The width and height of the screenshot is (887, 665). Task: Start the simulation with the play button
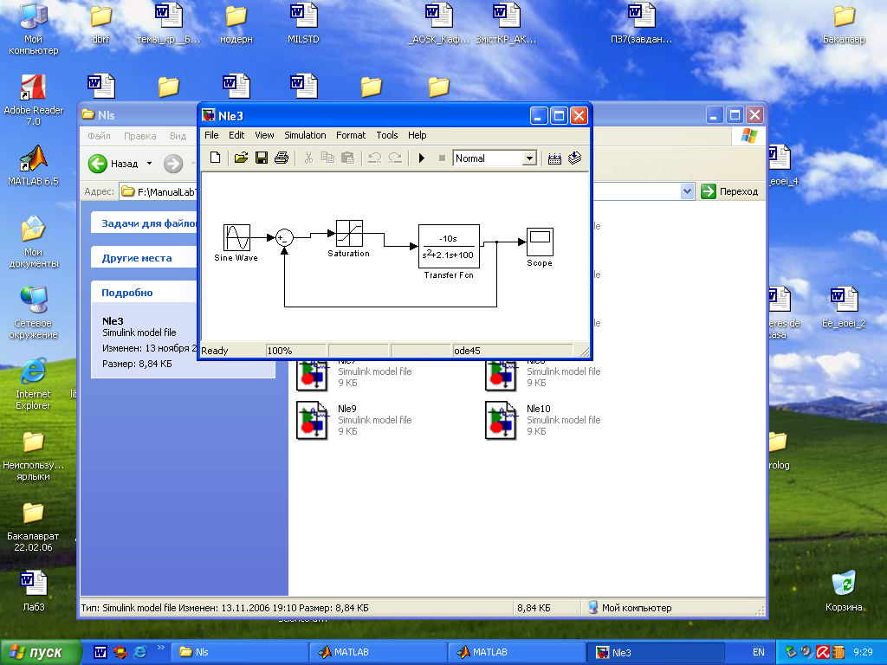(x=422, y=158)
